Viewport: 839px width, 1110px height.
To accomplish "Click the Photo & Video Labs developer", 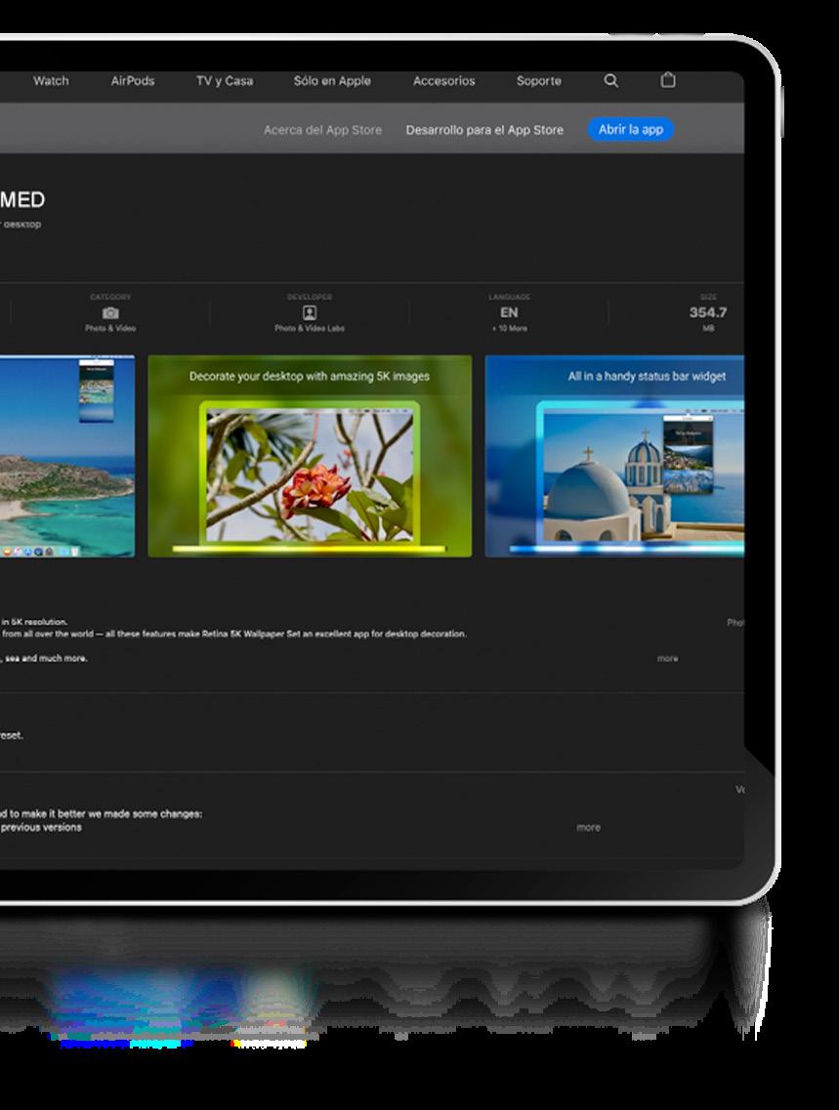I will [310, 328].
